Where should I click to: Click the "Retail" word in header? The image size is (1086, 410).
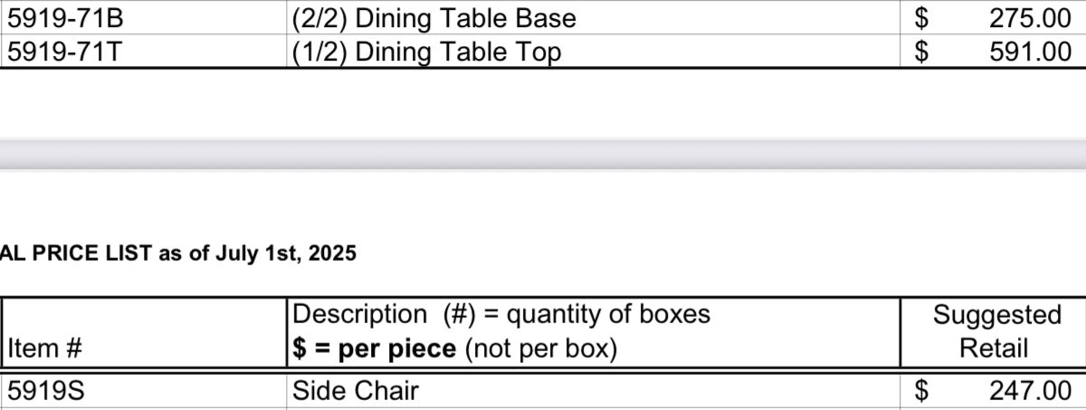click(x=994, y=348)
